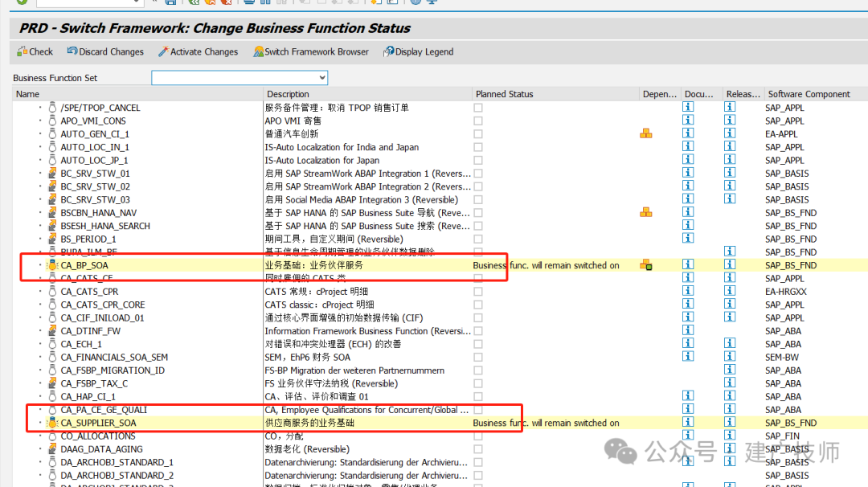Tick planned status checkbox for APO_VMI_CONS
The width and height of the screenshot is (868, 487).
coord(477,121)
